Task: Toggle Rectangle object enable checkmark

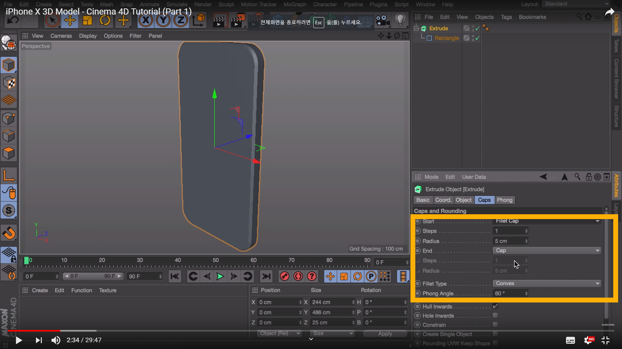Action: pyautogui.click(x=478, y=38)
